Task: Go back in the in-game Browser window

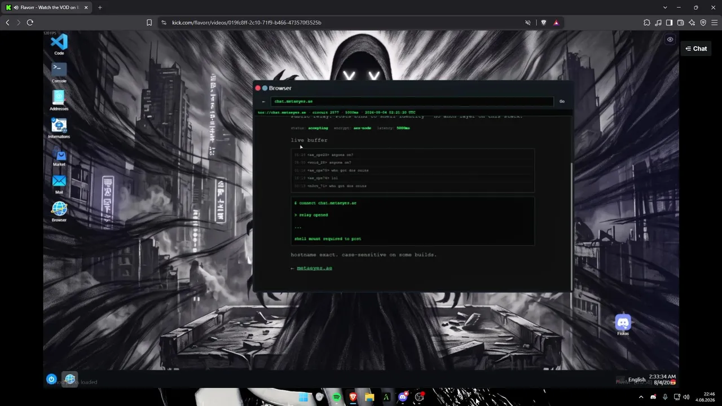Action: 263,101
